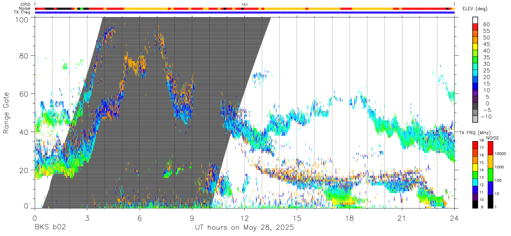Click the NOISE legend value '1000'
Image resolution: width=511 pixels, height=236 pixels.
(x=499, y=168)
